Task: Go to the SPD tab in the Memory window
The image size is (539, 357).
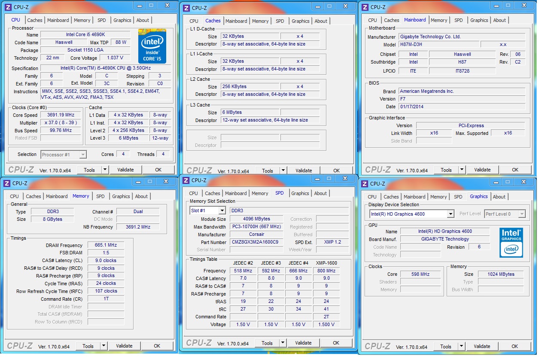Action: coord(100,196)
